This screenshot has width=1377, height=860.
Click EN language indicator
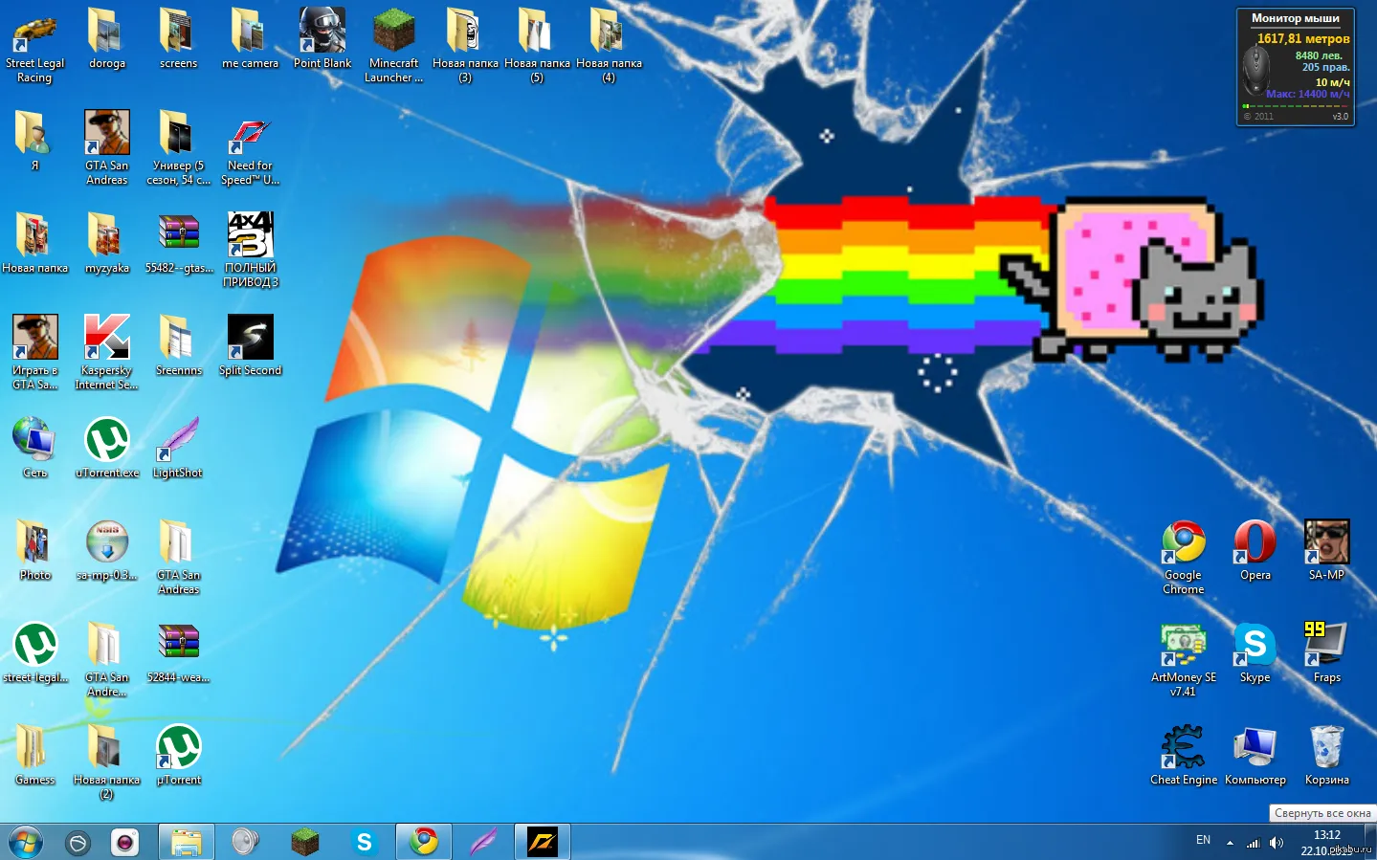(x=1203, y=840)
